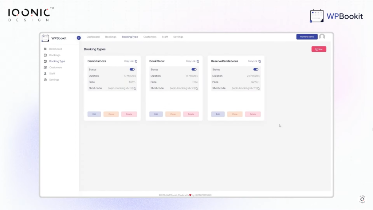Copy the BookItNow link via clipboard icon
Image resolution: width=373 pixels, height=210 pixels.
click(198, 61)
